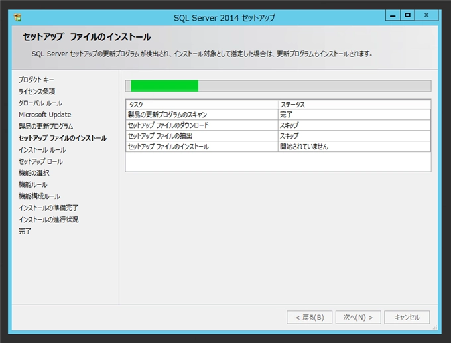Select the 機能構成ルール step
Screen dimensions: 451x343
(39, 196)
